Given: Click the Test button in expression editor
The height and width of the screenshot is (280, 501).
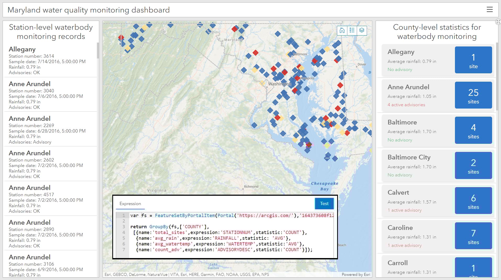Looking at the screenshot, I should point(324,204).
